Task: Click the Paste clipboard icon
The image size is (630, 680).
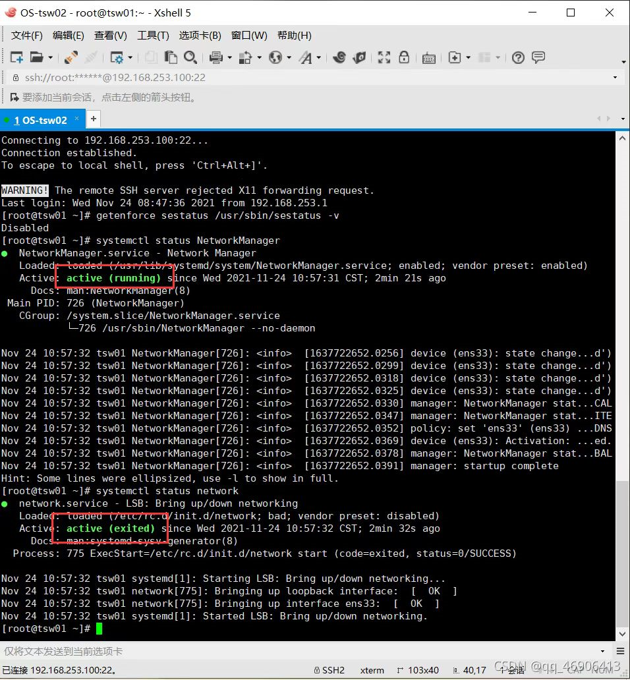Action: [x=171, y=57]
